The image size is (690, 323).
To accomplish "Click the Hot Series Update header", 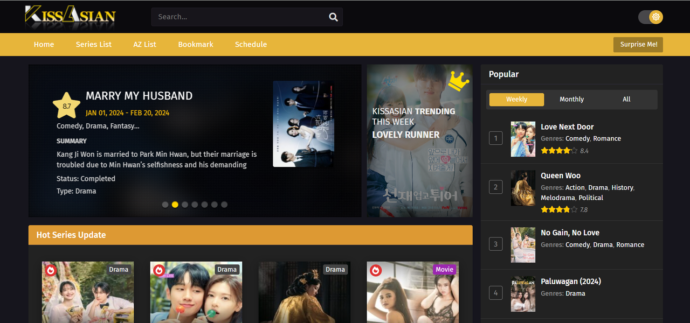I will click(251, 235).
